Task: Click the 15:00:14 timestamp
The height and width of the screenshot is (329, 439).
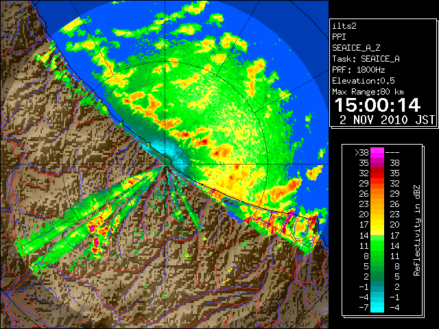Action: tap(377, 105)
